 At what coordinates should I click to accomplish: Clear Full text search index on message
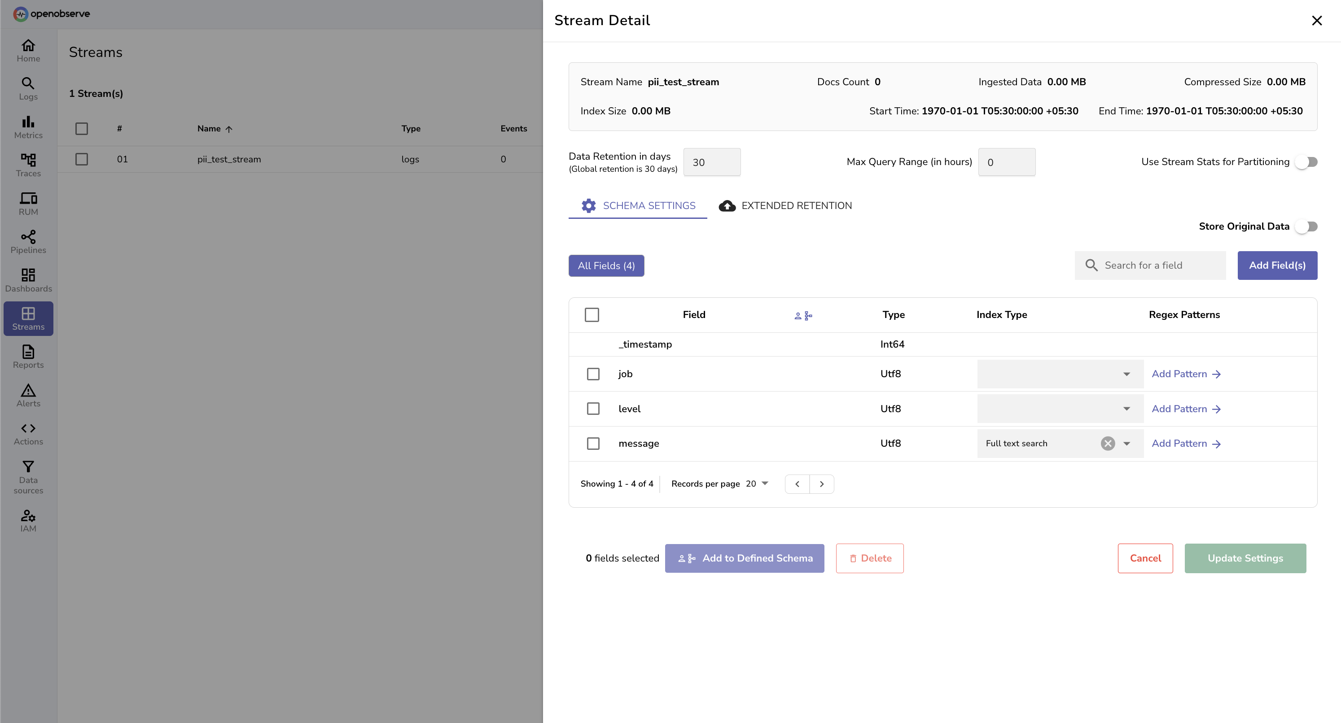tap(1108, 443)
